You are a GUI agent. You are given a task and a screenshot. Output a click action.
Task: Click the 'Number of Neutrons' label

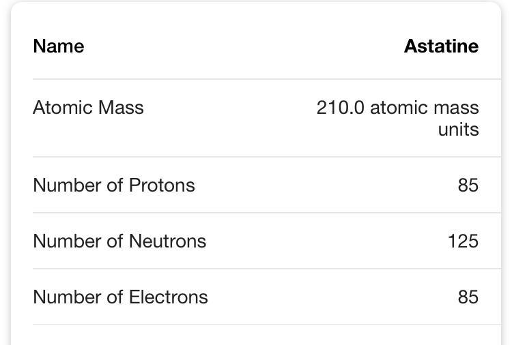point(119,241)
